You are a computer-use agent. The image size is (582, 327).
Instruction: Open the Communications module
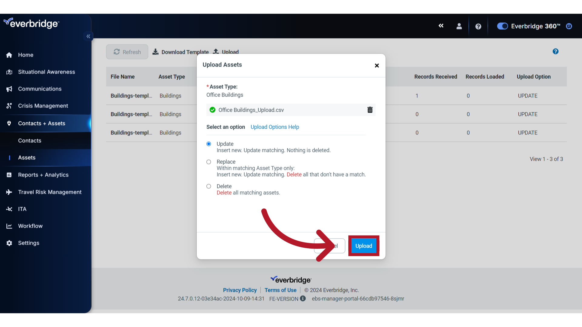point(40,89)
